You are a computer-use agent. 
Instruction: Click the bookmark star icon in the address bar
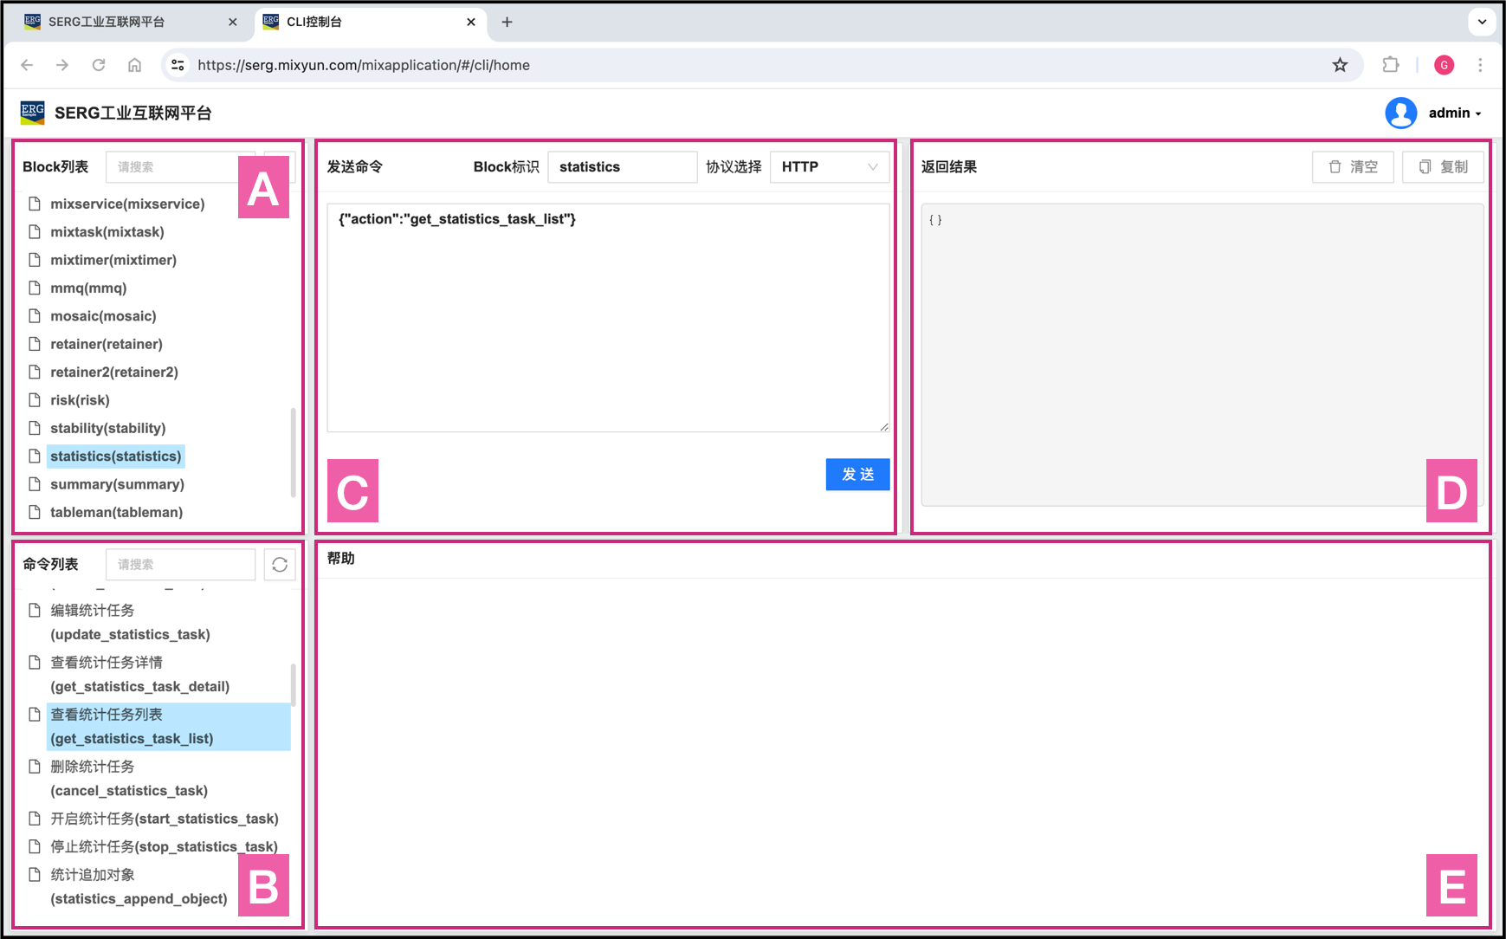tap(1340, 65)
